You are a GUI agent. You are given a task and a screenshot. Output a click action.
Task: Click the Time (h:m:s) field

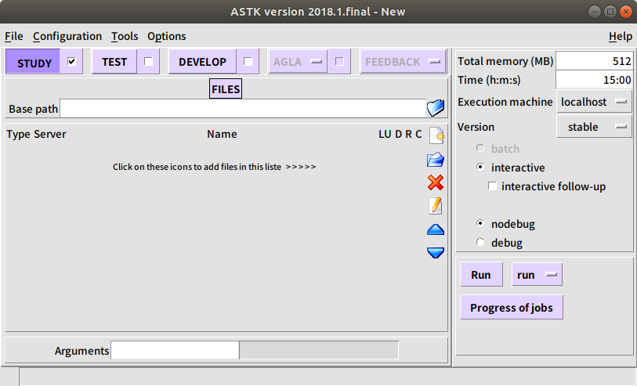[594, 80]
